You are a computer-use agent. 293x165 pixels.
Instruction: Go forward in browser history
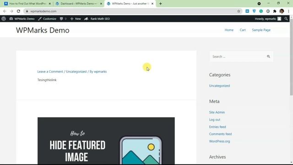[11, 11]
